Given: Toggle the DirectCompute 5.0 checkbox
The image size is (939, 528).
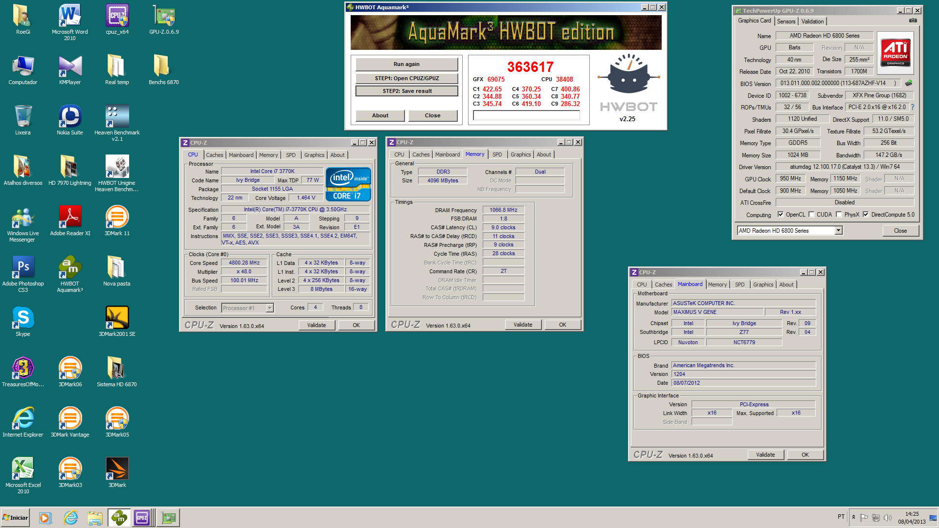Looking at the screenshot, I should [x=866, y=215].
